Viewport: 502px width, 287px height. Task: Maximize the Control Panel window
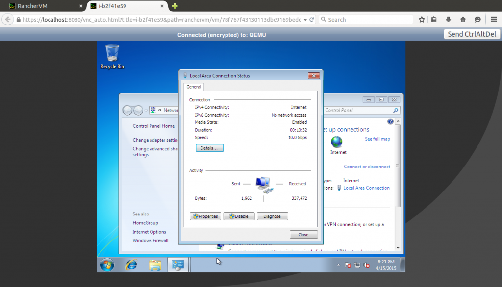[381, 100]
